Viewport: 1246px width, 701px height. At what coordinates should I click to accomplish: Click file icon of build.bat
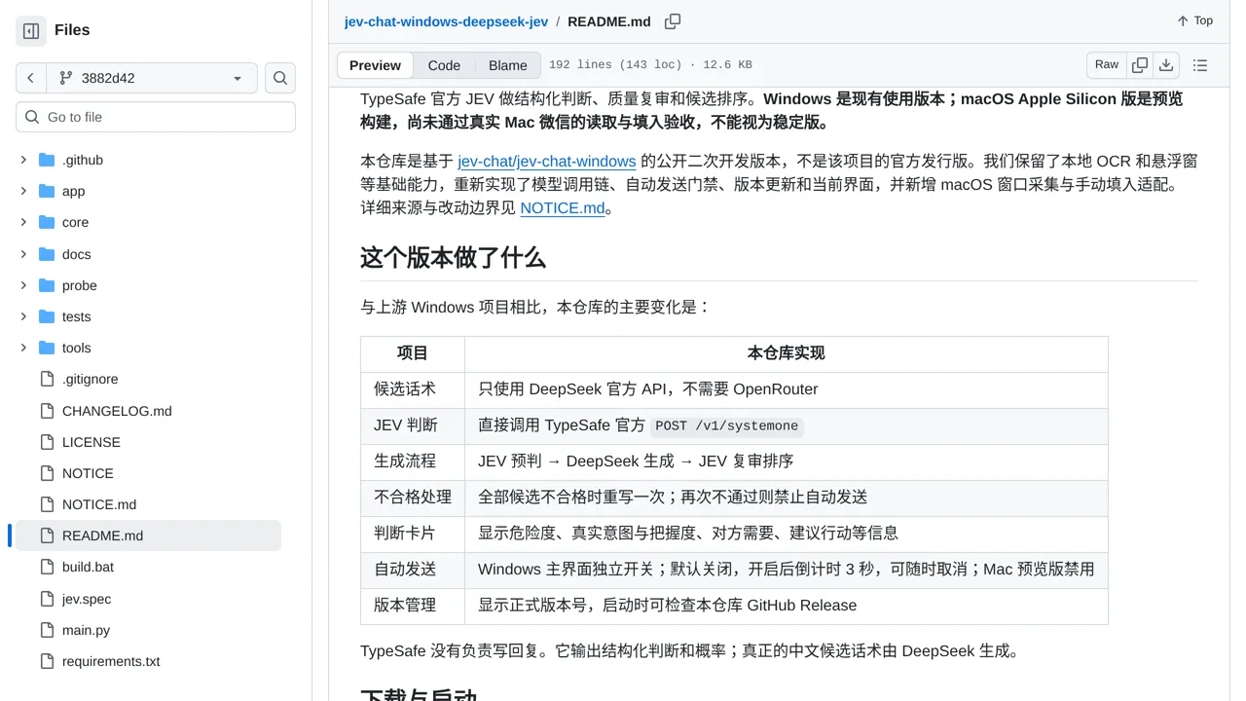(47, 567)
